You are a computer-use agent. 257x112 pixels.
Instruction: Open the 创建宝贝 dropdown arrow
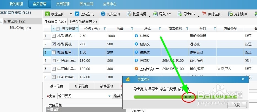tap(71, 14)
